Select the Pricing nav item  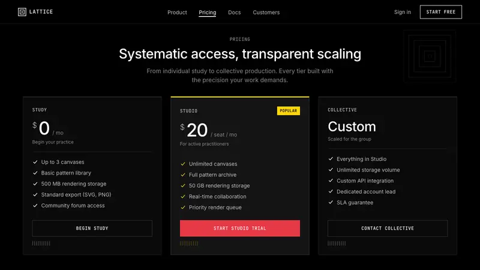[x=207, y=13]
